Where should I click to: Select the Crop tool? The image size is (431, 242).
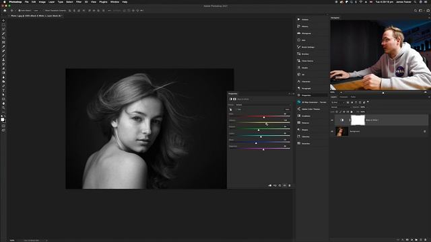point(3,38)
